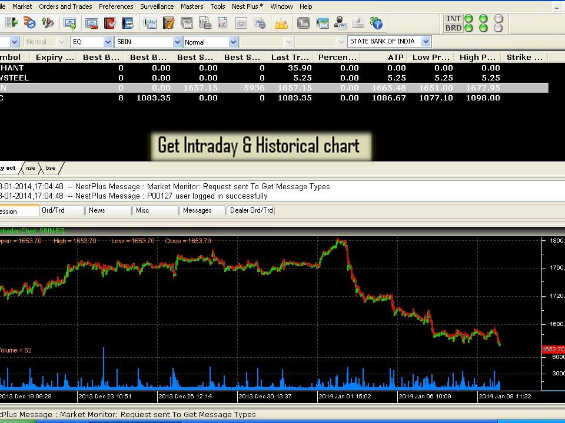Open the Tools menu

point(217,6)
